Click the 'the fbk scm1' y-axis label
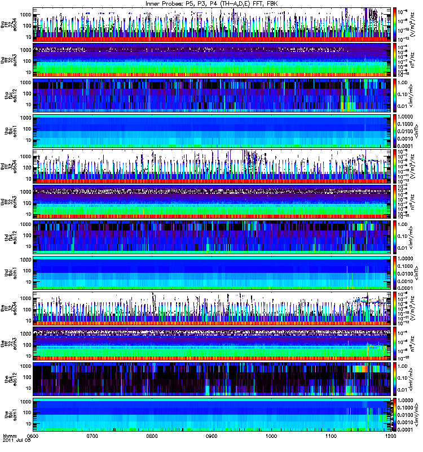Image resolution: width=423 pixels, height=452 pixels. click(11, 415)
